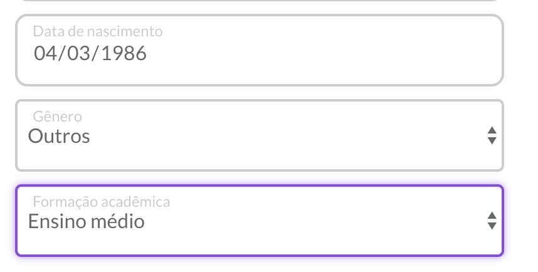Click the down arrow of Formação acadêmica selector

[492, 226]
